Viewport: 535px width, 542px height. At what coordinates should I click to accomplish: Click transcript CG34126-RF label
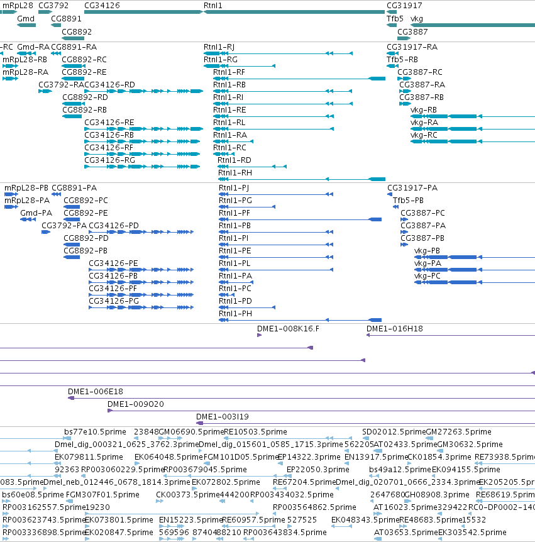tap(109, 147)
